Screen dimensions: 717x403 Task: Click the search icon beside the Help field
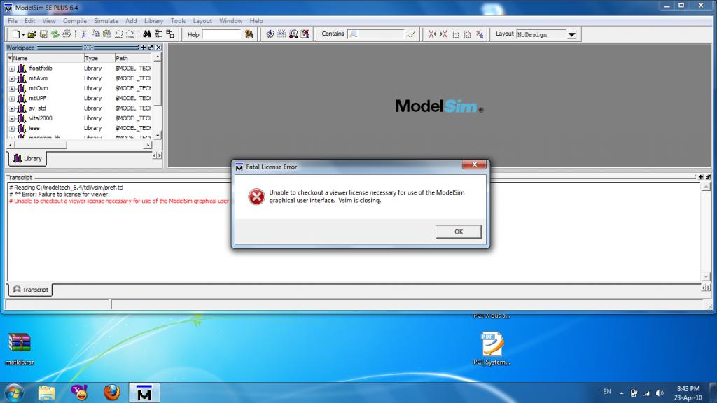249,34
